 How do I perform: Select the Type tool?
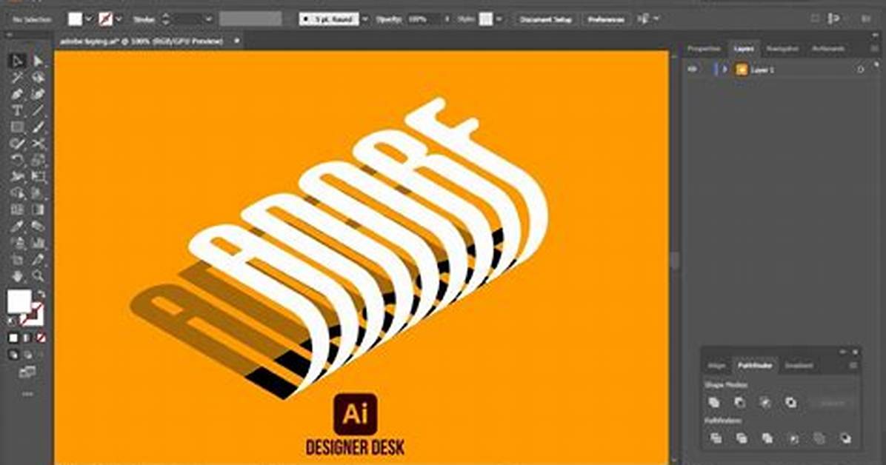[x=17, y=110]
